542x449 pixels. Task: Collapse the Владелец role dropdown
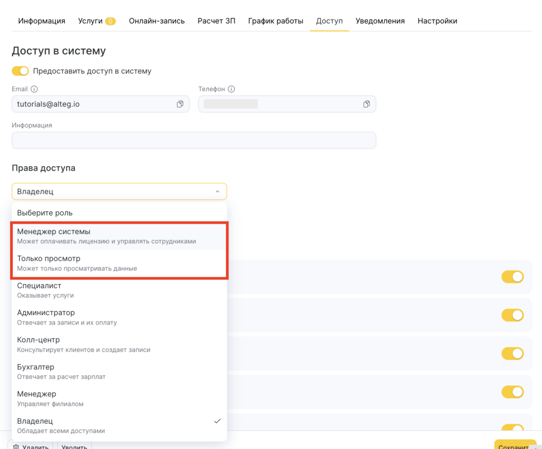[217, 192]
